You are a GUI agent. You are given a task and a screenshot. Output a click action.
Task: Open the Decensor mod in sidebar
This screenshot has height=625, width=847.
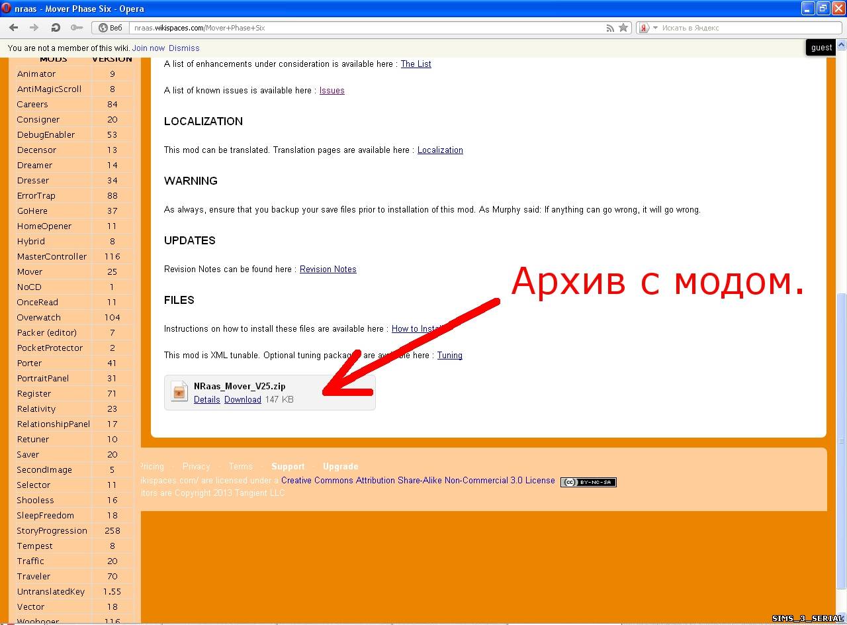[36, 150]
